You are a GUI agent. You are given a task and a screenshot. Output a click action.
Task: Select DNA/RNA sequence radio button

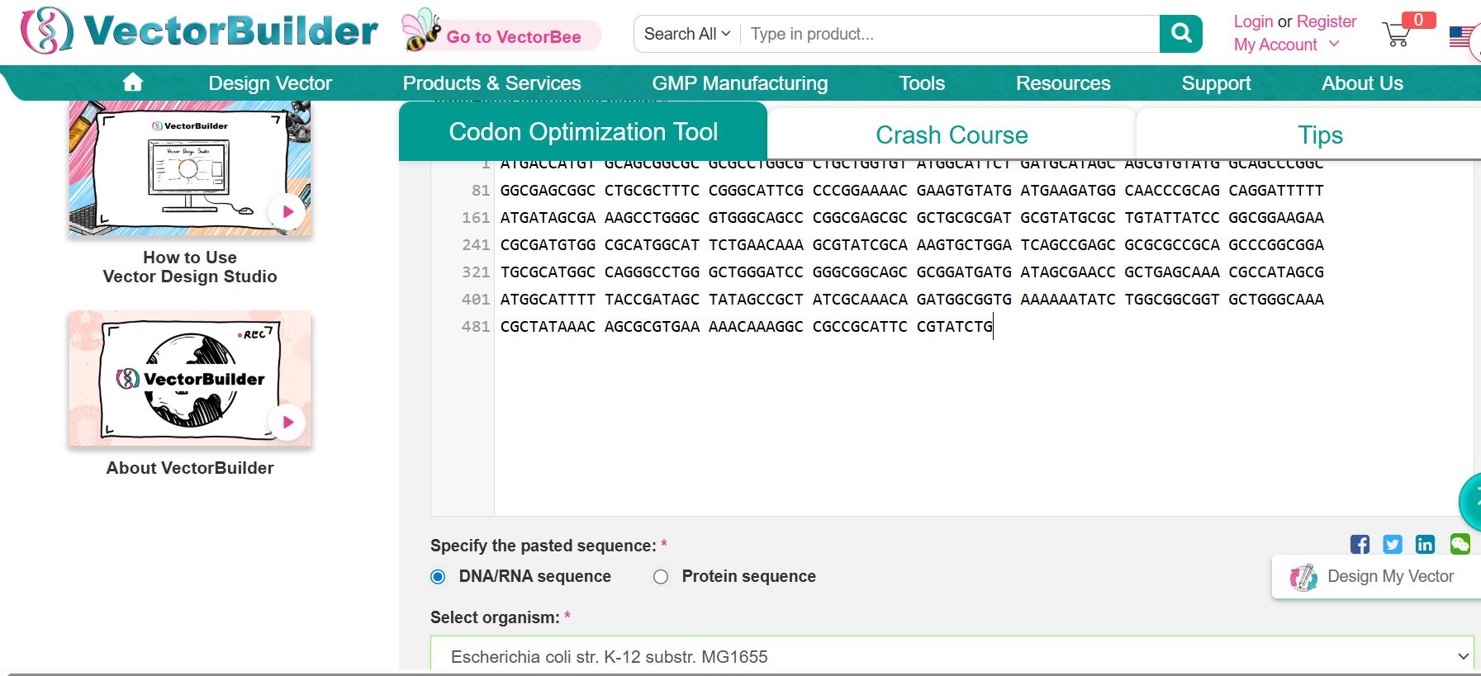(x=439, y=577)
